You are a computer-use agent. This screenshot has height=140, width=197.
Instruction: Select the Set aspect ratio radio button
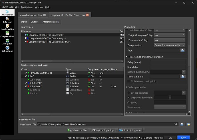[129, 93]
